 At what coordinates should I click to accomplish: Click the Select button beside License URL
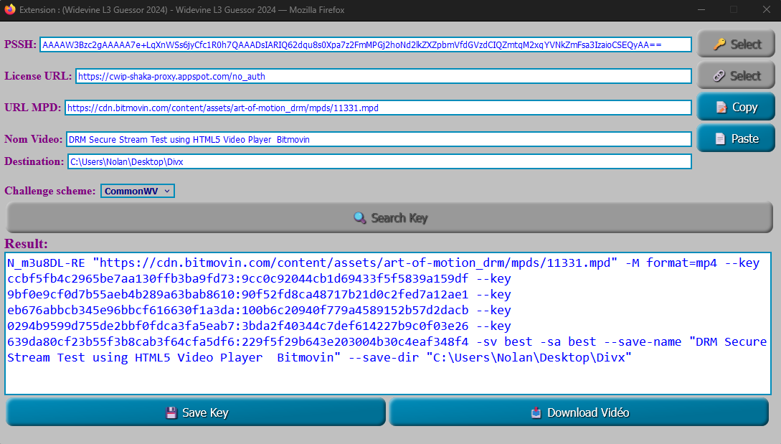736,76
